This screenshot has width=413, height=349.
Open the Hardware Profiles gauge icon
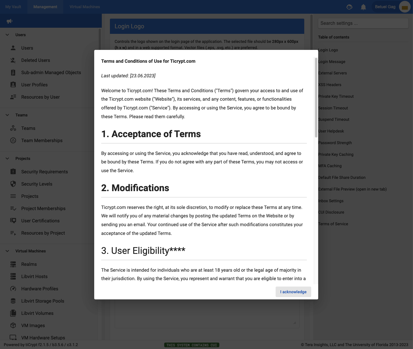coord(13,289)
